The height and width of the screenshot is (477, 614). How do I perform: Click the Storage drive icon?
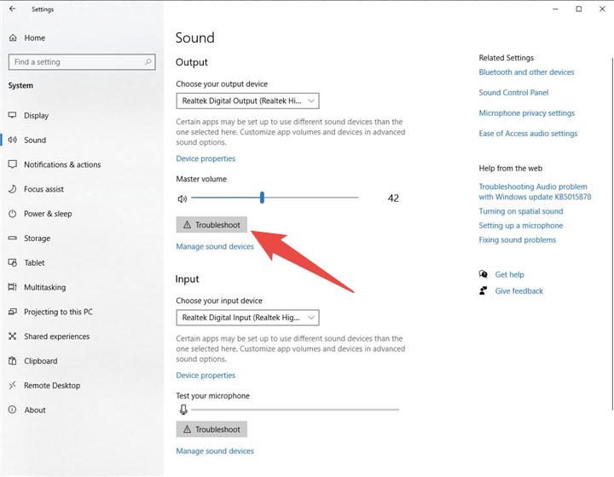click(13, 238)
